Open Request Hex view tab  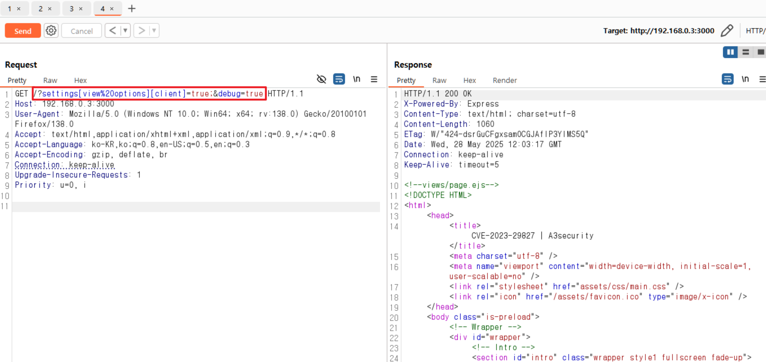click(80, 80)
